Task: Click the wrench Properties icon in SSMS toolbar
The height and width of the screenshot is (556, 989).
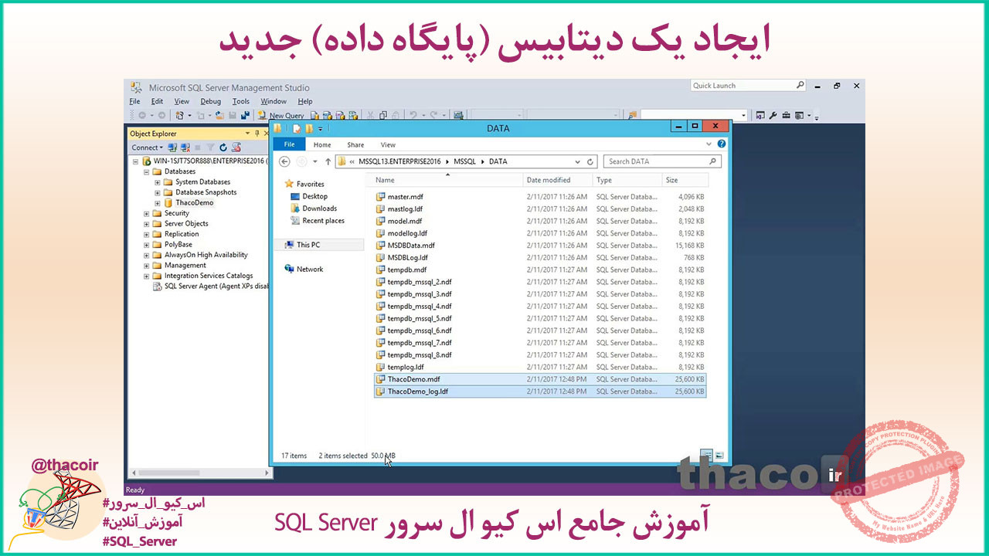Action: point(773,116)
